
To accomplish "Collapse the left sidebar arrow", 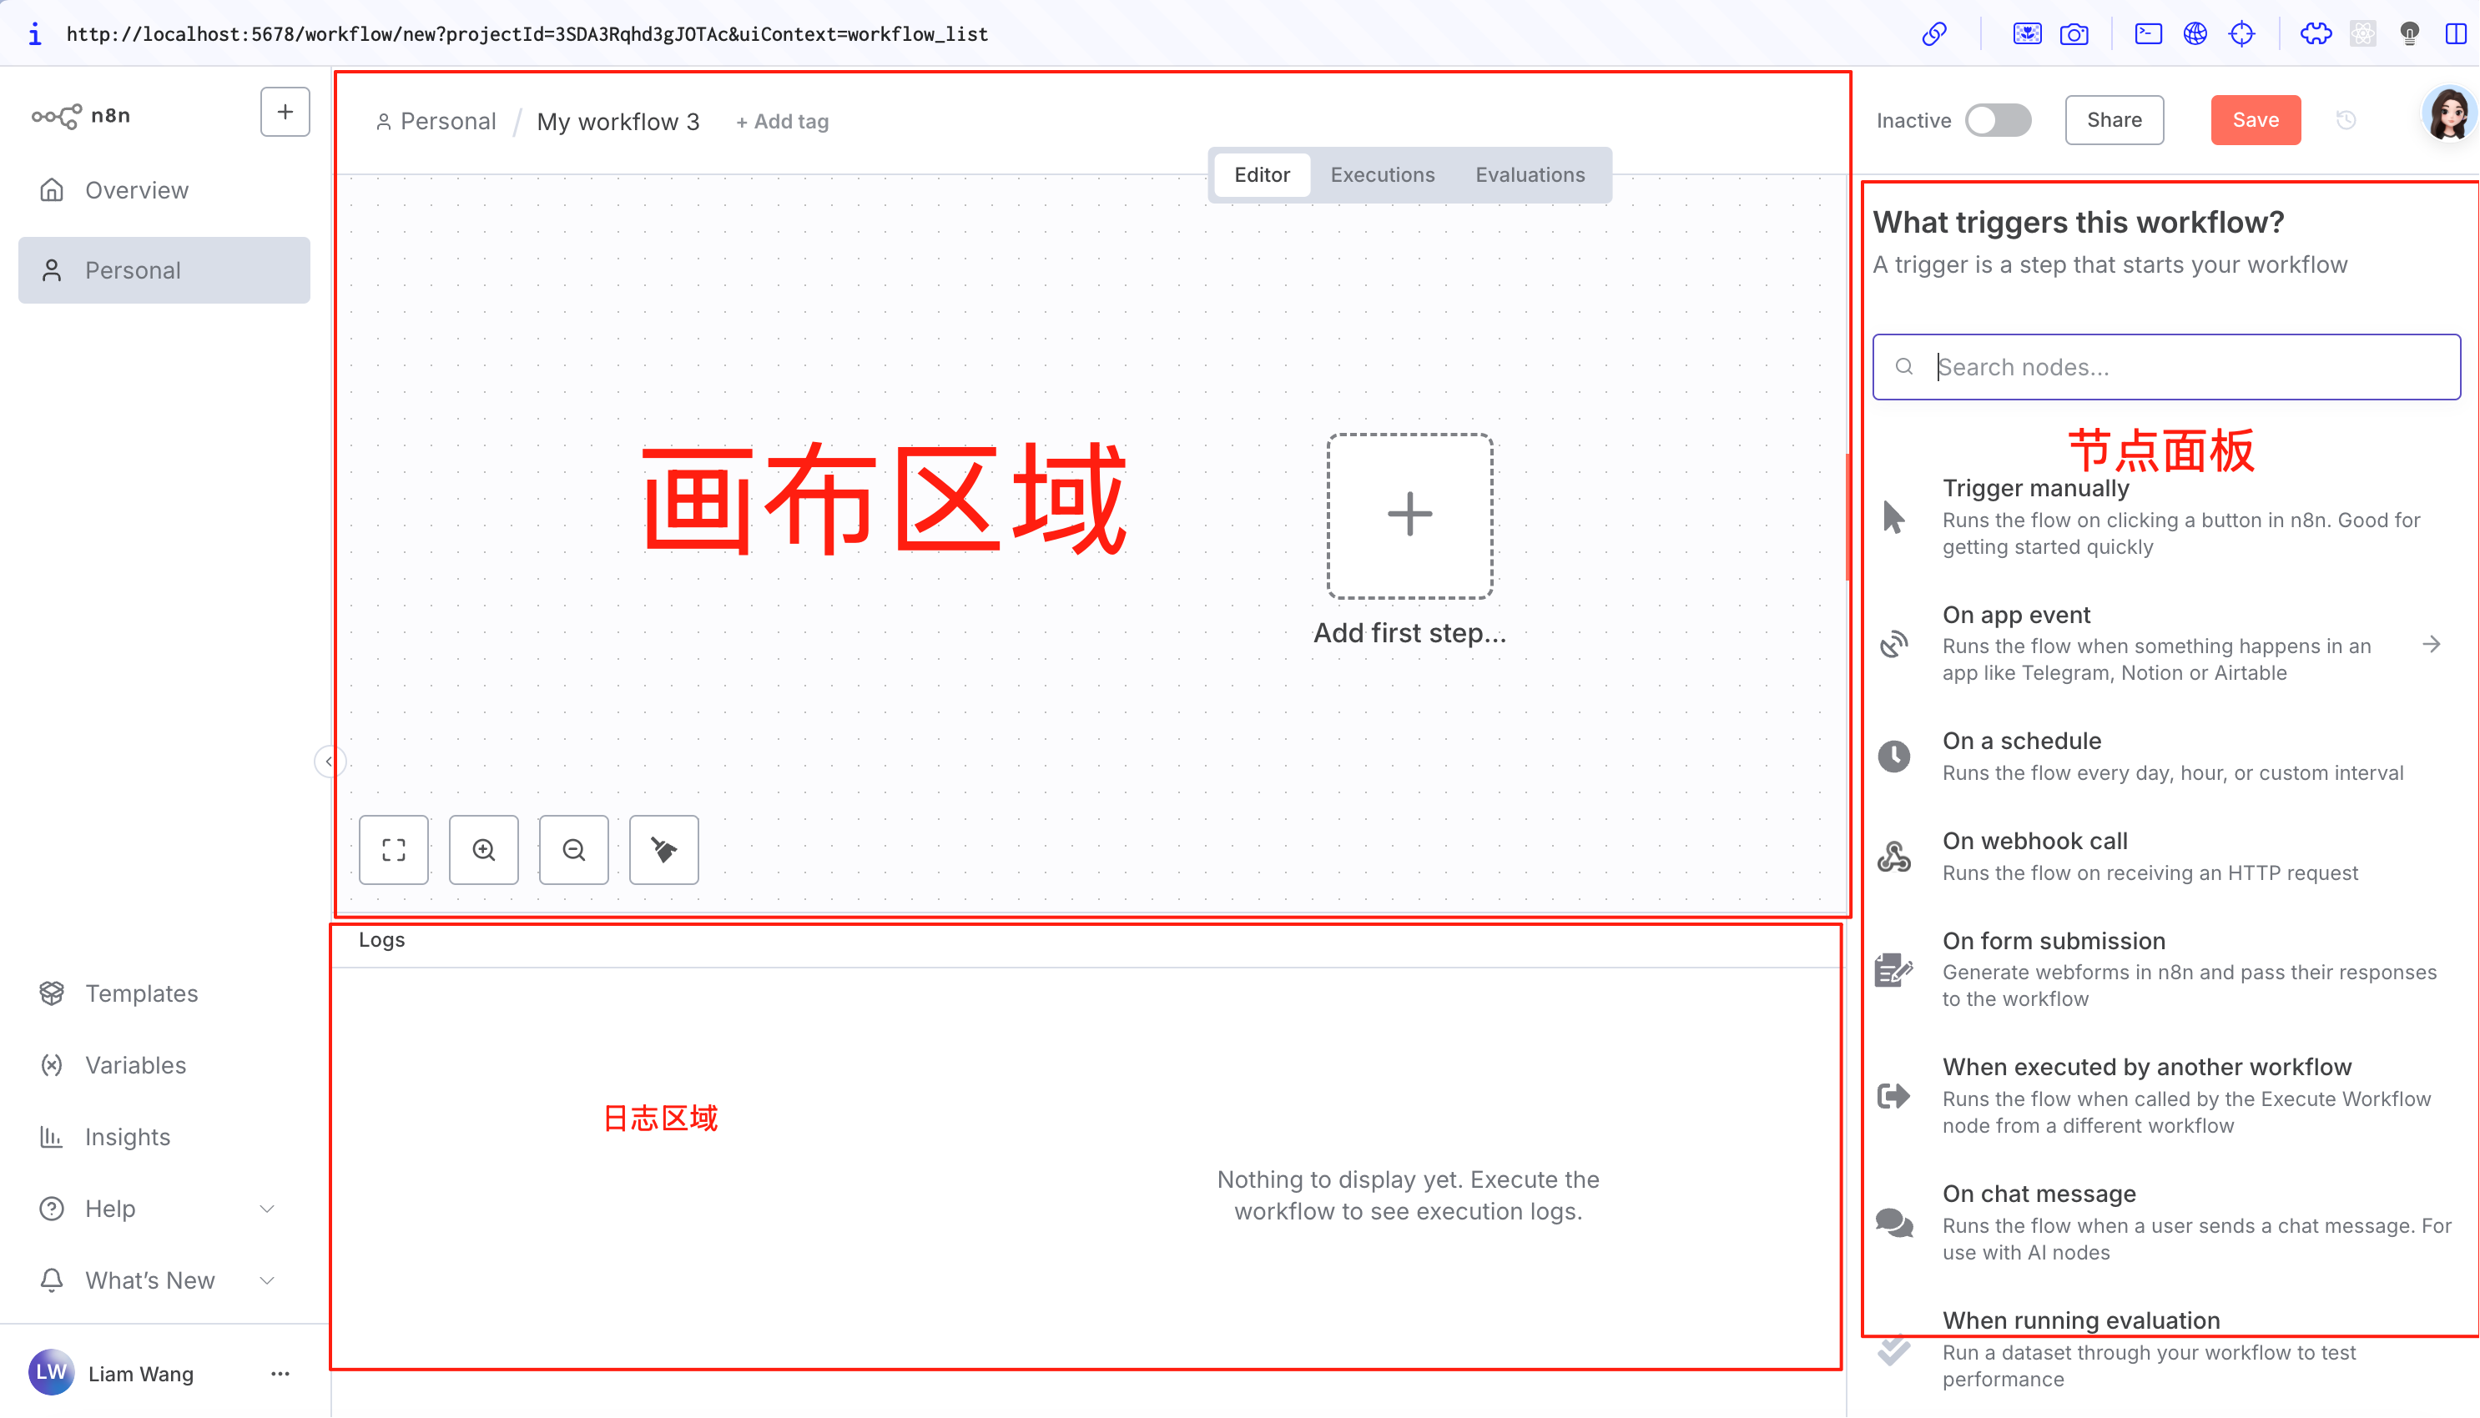I will 330,762.
